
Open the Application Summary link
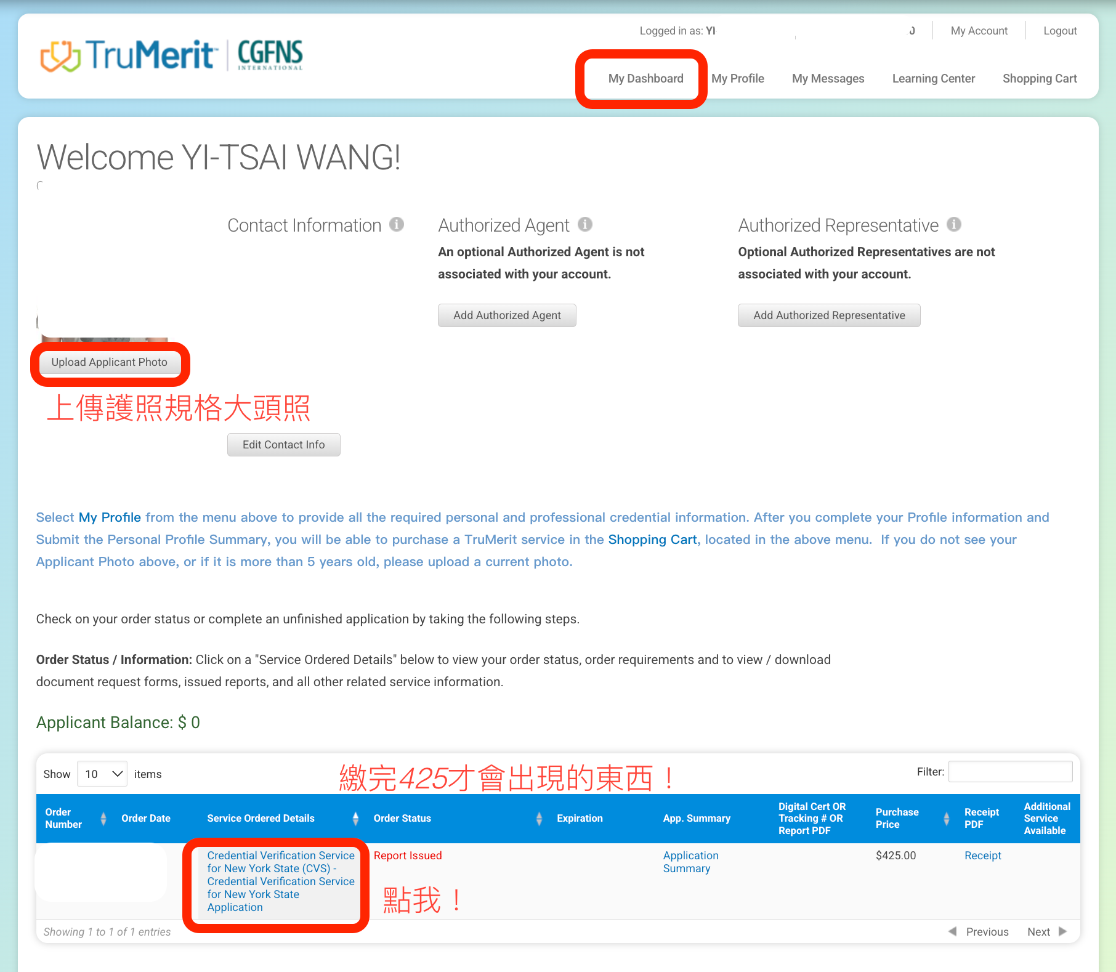[690, 862]
